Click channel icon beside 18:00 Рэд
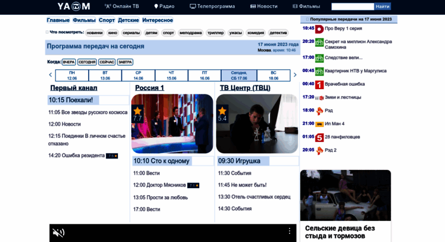Screen dimensions: 445x242 coord(320,111)
